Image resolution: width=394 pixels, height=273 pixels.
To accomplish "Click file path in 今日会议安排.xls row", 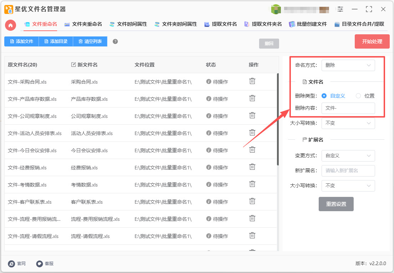I will tap(163, 150).
